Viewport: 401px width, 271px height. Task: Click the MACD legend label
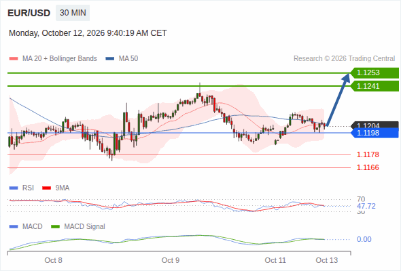tap(32, 227)
